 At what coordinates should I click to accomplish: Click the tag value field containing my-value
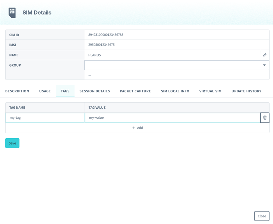click(x=172, y=118)
